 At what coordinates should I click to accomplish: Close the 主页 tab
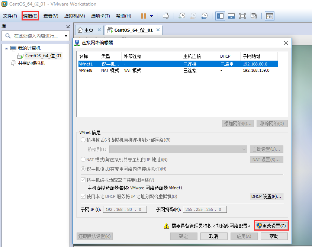tap(99, 30)
